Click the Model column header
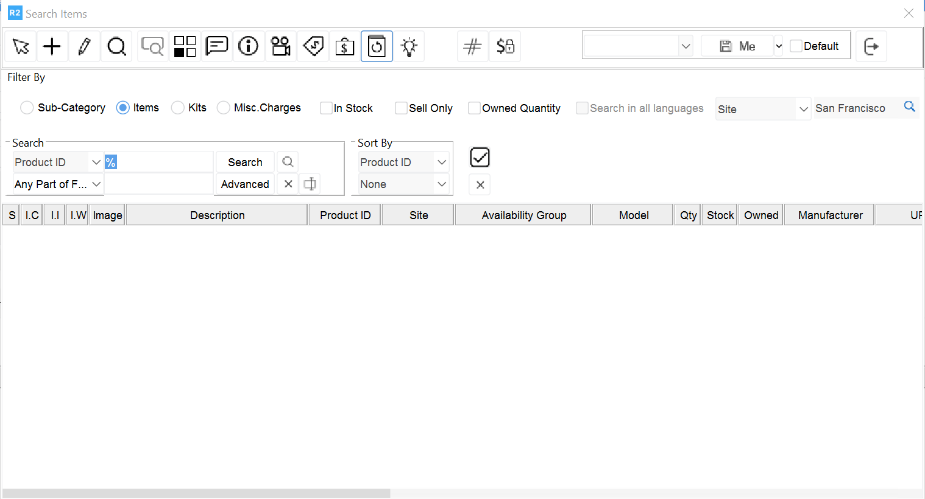925x499 pixels. pos(633,215)
